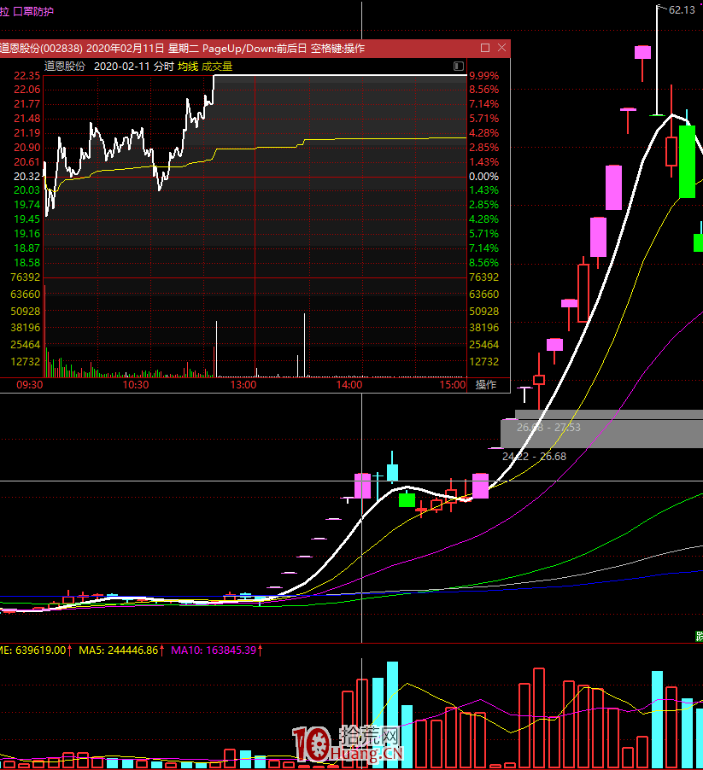Click the 操作 button in intraday popup
The width and height of the screenshot is (703, 770).
(486, 385)
